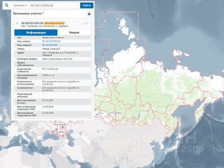Open favorites with the star button
The image size is (224, 168).
point(89,14)
